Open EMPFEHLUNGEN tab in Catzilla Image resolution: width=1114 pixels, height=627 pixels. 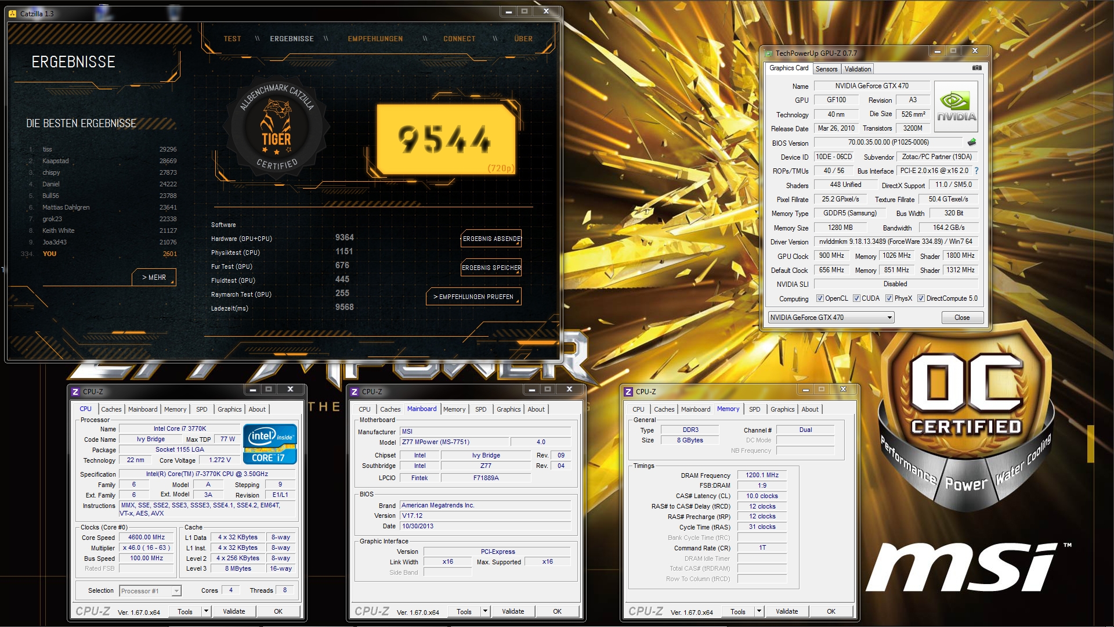pyautogui.click(x=375, y=39)
